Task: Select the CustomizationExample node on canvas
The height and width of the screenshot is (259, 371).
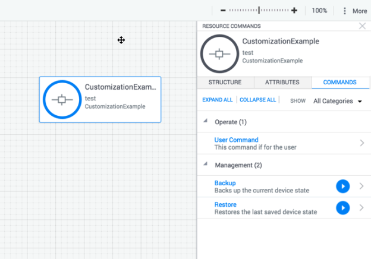Action: coord(100,99)
